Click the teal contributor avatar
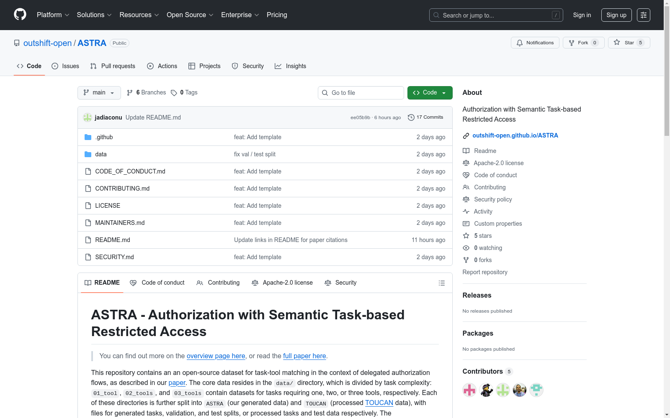 coord(536,390)
